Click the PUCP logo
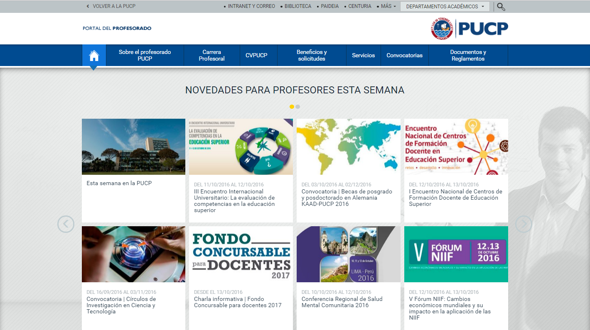The height and width of the screenshot is (330, 590). (x=470, y=28)
